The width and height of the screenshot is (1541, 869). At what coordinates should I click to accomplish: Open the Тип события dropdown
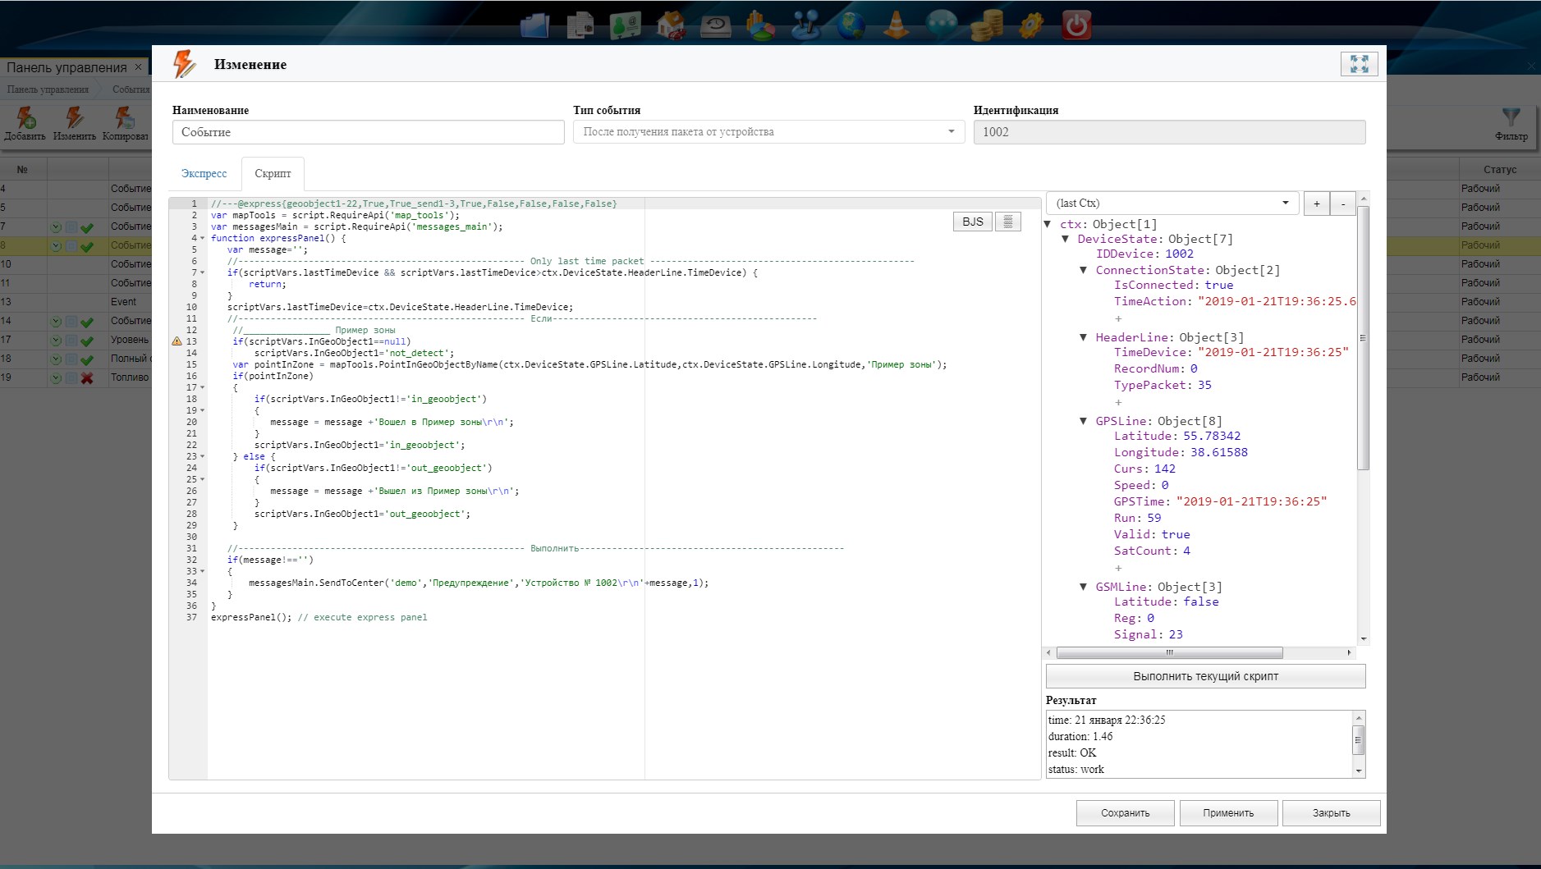768,132
